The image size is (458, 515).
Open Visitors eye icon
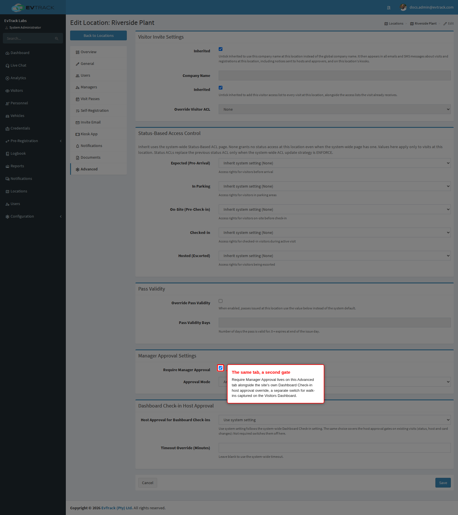(7, 91)
